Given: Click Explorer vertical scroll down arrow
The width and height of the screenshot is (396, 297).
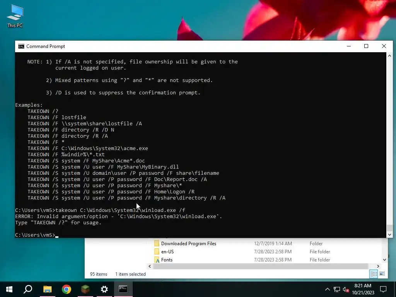Looking at the screenshot, I should click(384, 259).
